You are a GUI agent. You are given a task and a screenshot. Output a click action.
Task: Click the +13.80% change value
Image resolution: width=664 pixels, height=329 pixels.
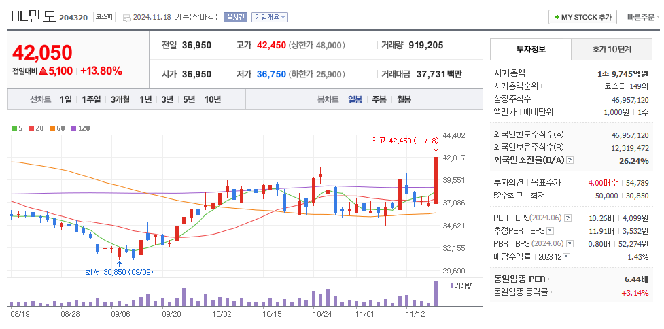pos(101,71)
